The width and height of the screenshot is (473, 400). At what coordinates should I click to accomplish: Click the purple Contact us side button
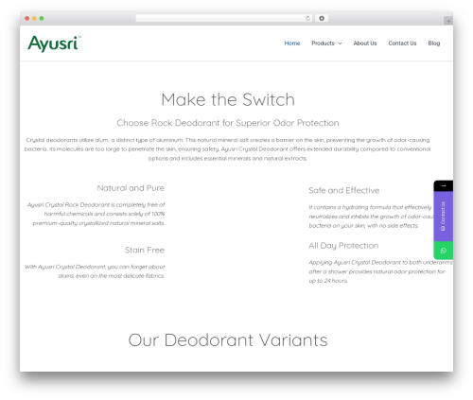(443, 217)
